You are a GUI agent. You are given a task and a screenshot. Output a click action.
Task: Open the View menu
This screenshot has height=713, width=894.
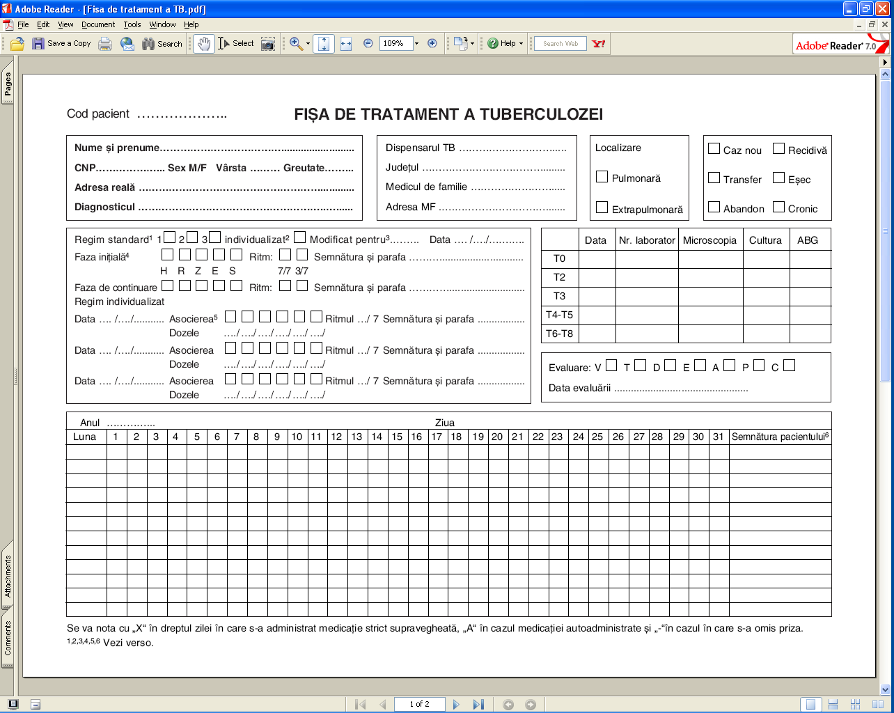(65, 24)
